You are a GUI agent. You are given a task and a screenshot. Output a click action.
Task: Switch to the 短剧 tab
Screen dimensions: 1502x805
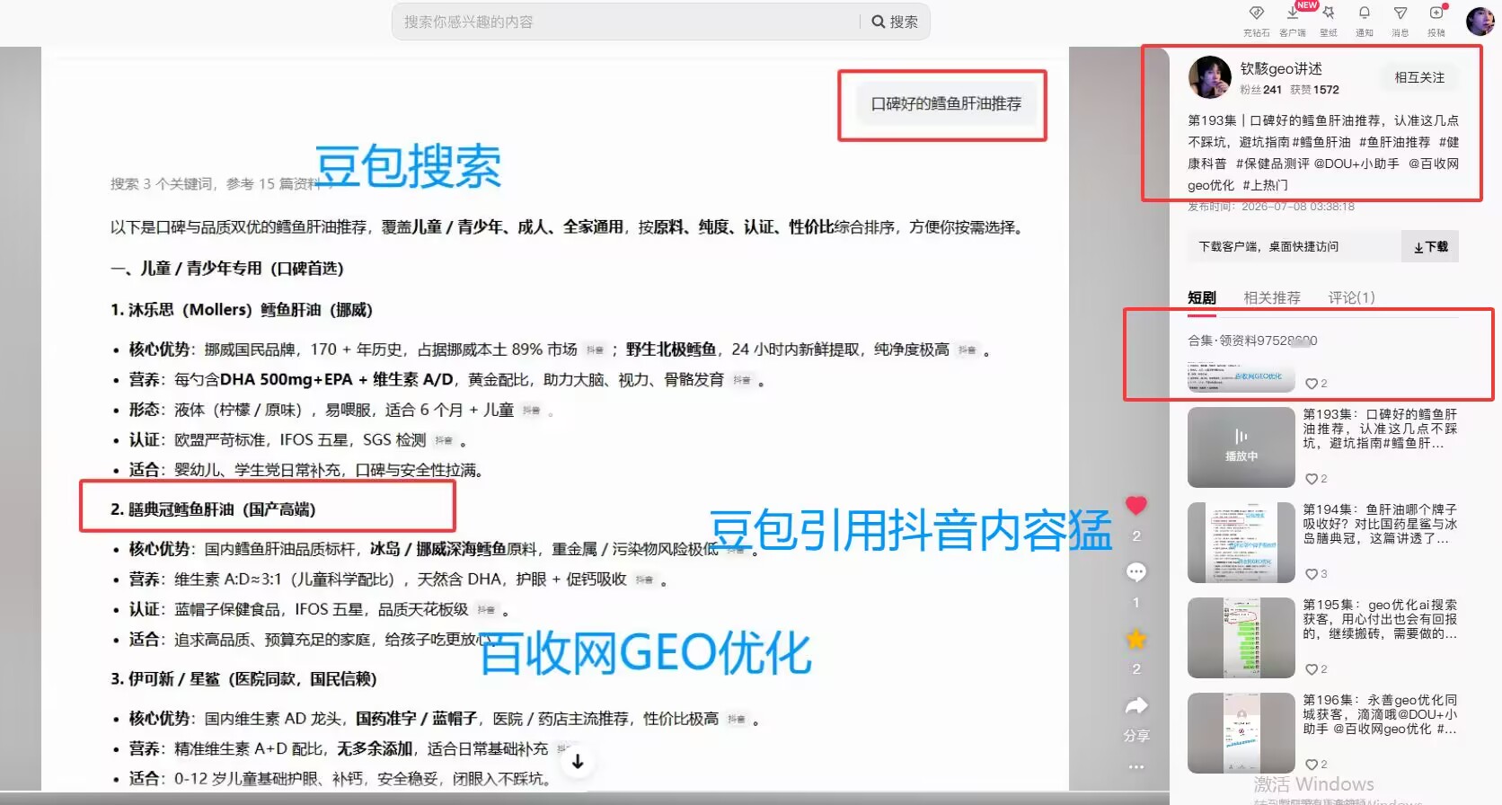(x=1202, y=298)
